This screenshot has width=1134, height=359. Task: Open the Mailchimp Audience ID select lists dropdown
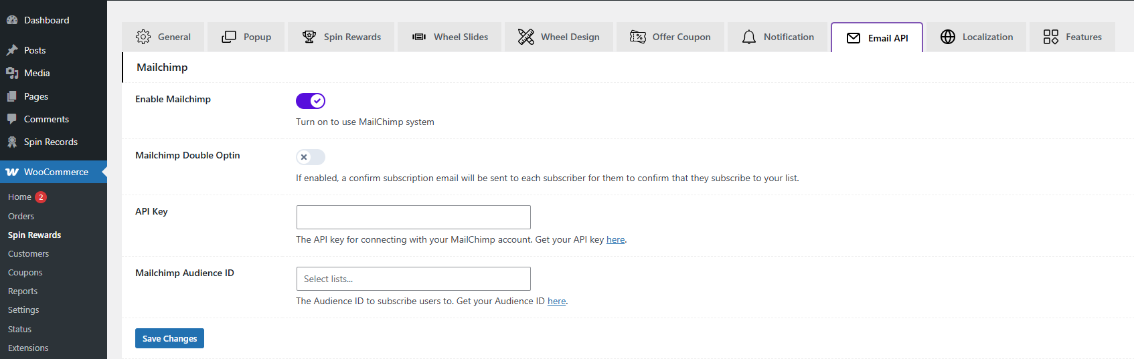[413, 279]
